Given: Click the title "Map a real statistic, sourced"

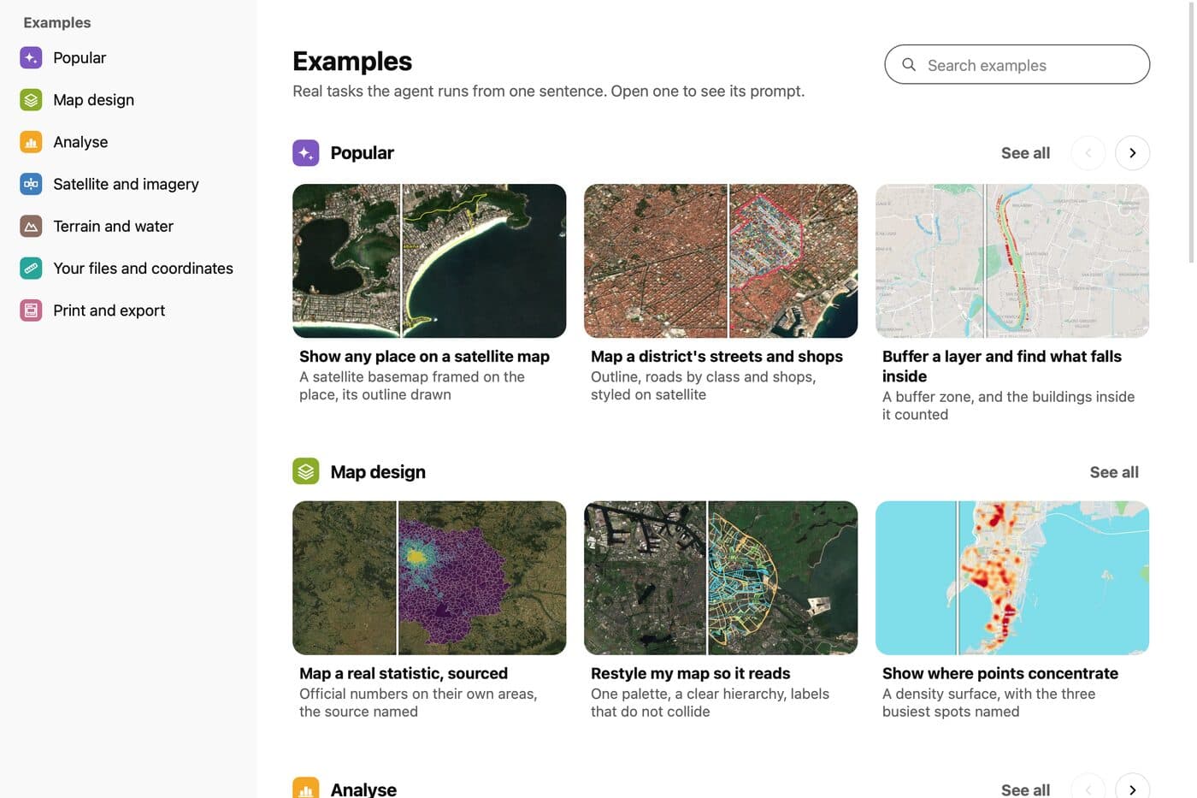Looking at the screenshot, I should [404, 674].
